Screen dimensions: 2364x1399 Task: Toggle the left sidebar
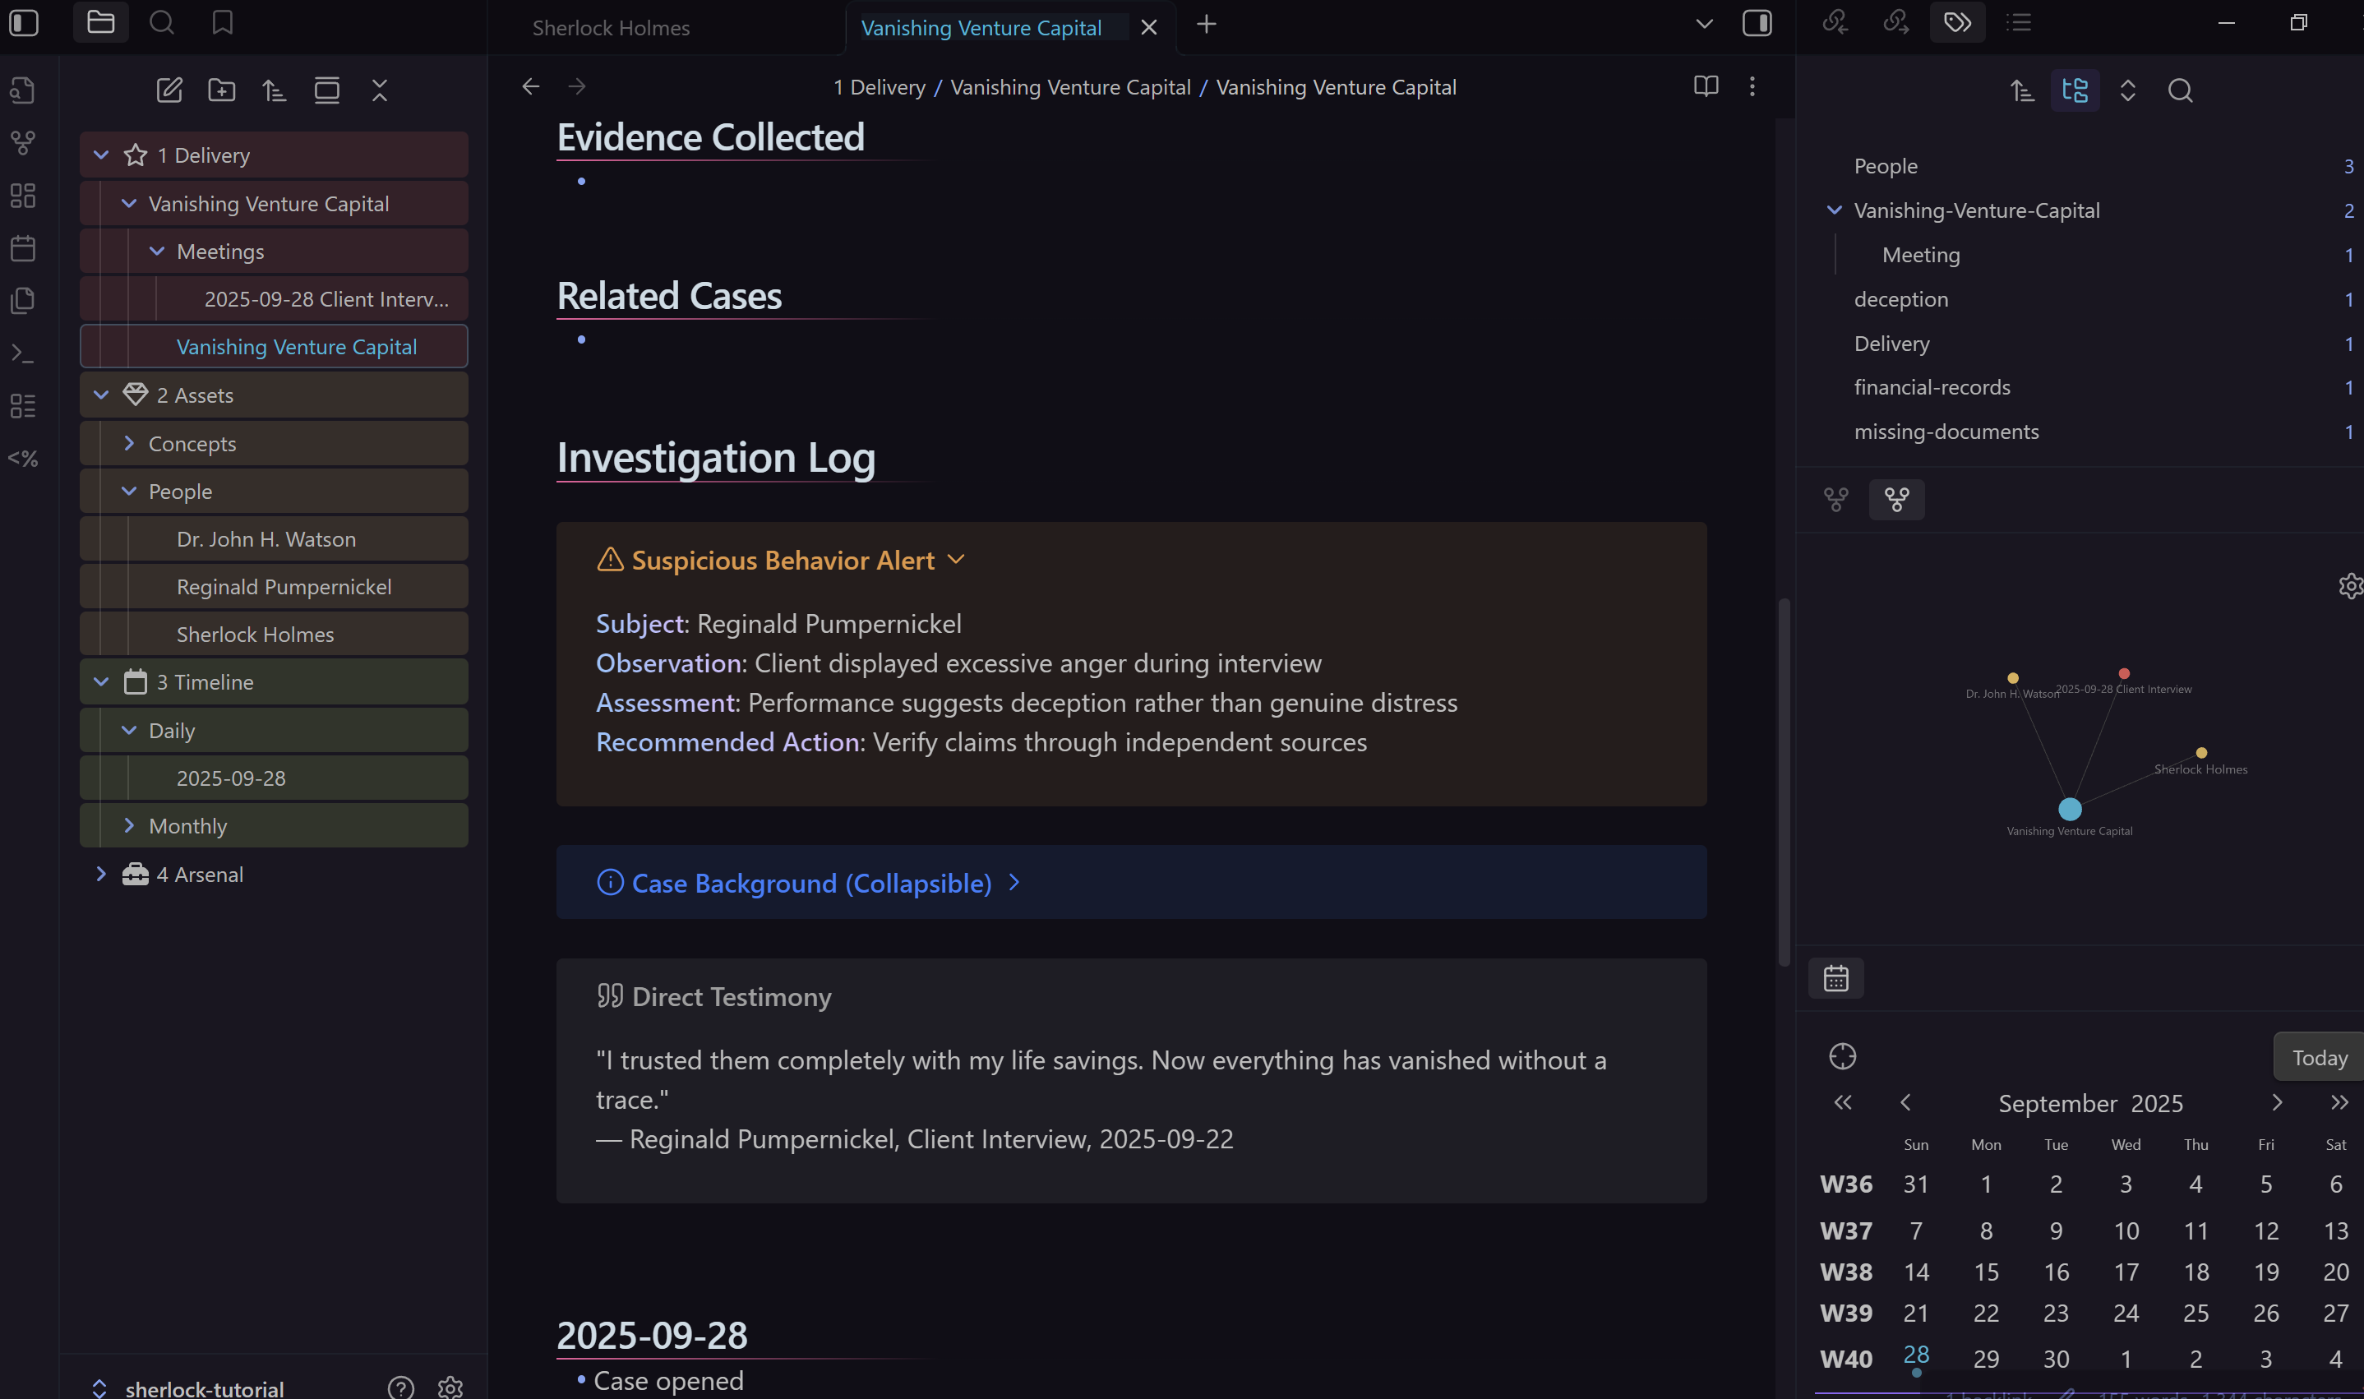click(x=24, y=23)
